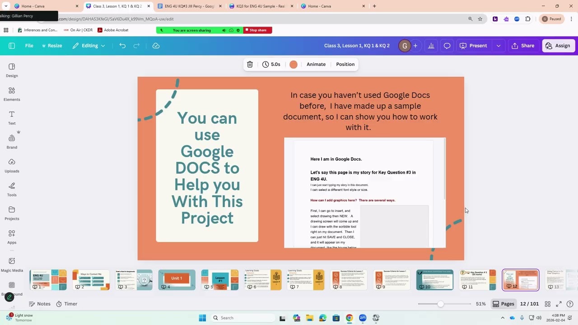Open the Uploads panel
The image size is (578, 325).
(12, 166)
